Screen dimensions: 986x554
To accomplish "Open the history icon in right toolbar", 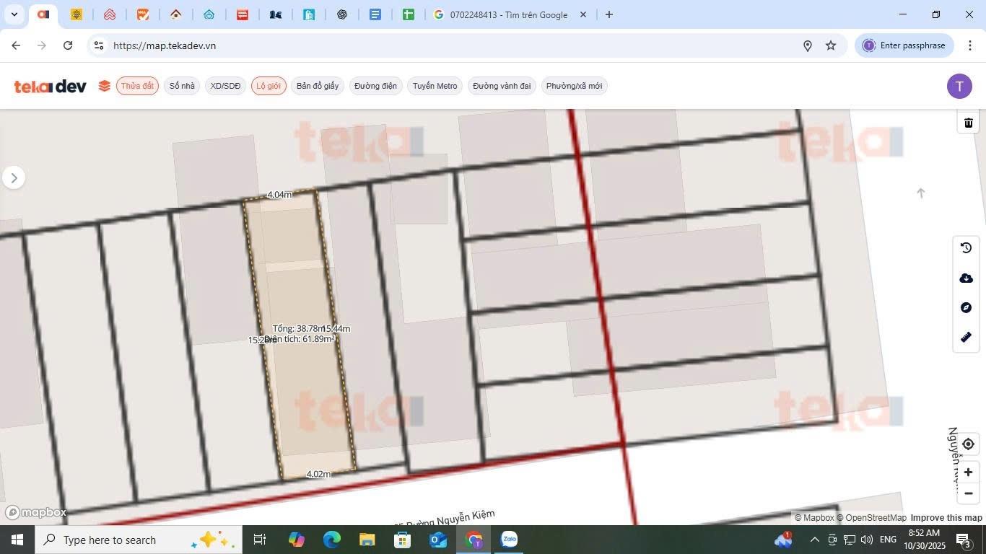I will [x=966, y=248].
